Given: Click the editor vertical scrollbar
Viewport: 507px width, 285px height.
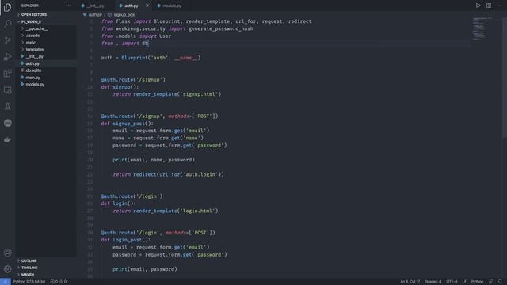Looking at the screenshot, I should (x=505, y=78).
